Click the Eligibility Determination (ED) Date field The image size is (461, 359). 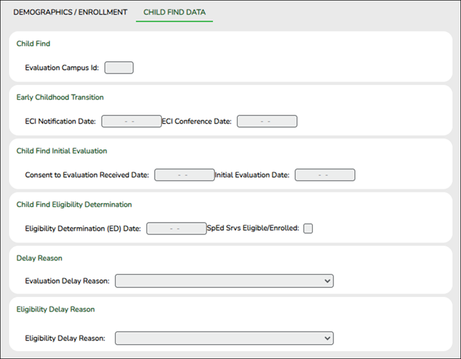tap(176, 228)
